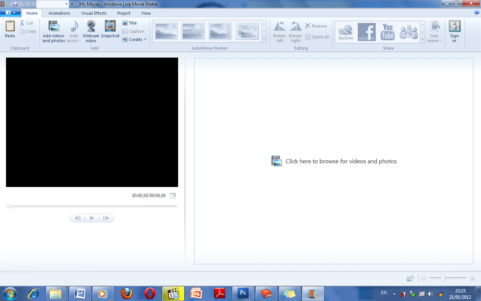481x301 pixels.
Task: Open Photoshop from the taskbar
Action: pos(243,293)
